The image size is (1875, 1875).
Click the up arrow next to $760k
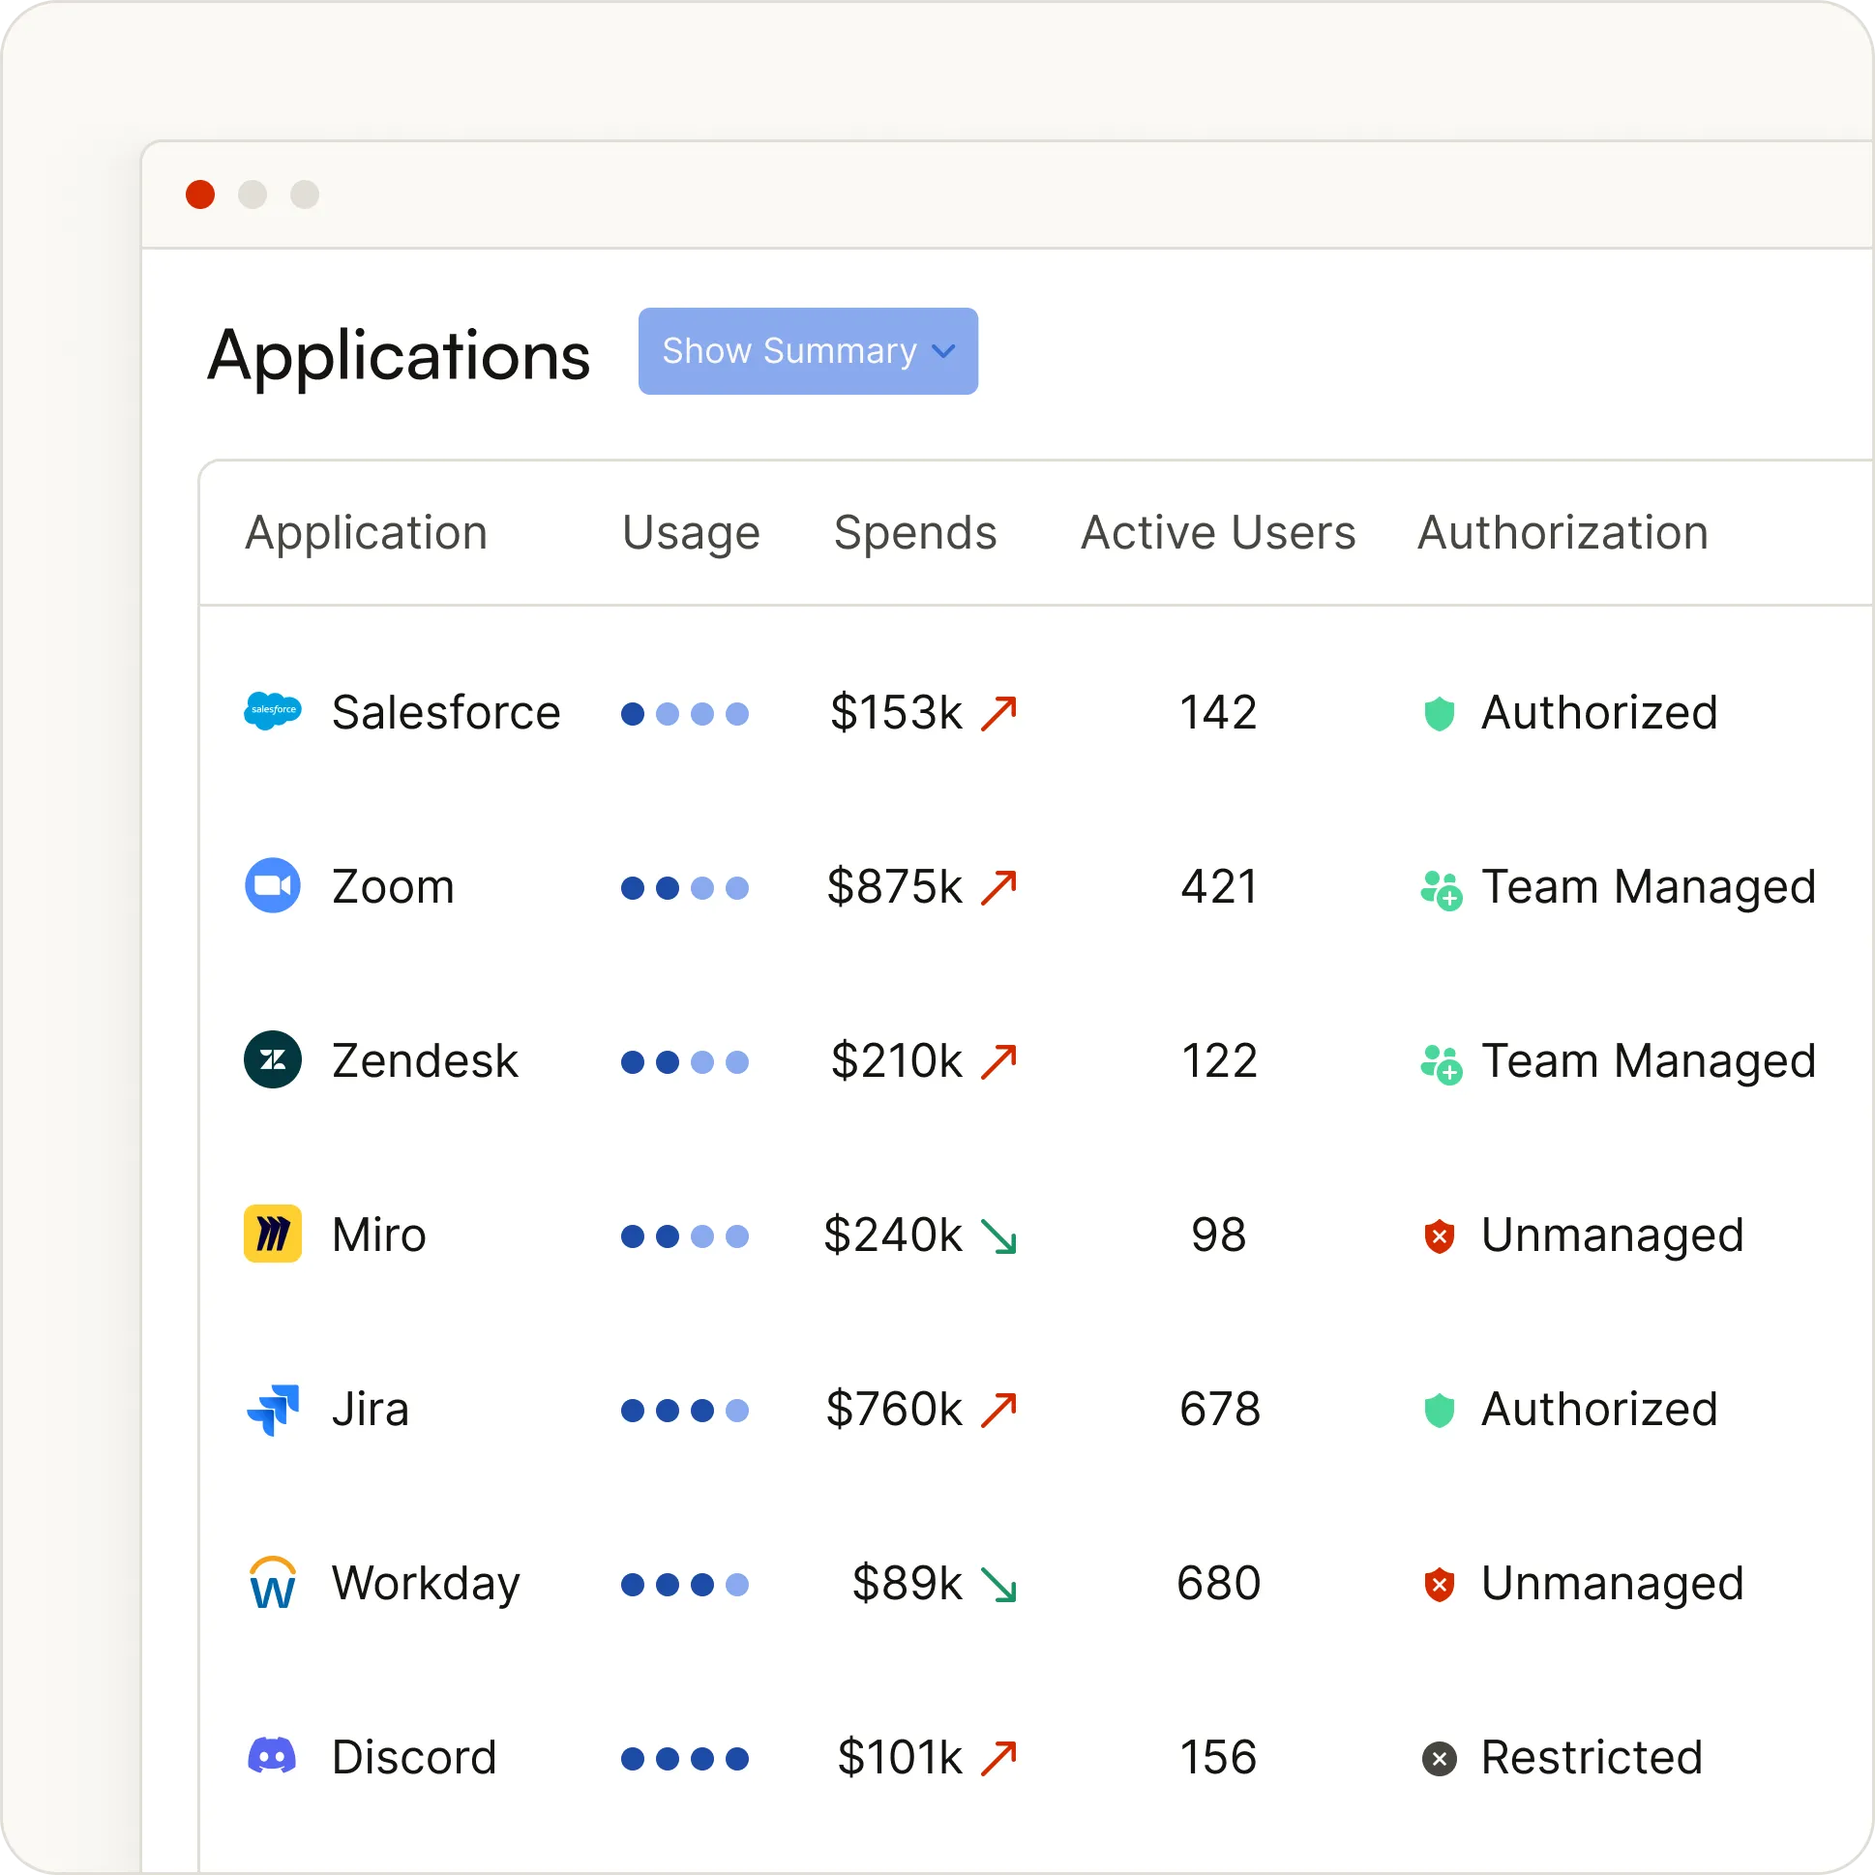(x=998, y=1411)
